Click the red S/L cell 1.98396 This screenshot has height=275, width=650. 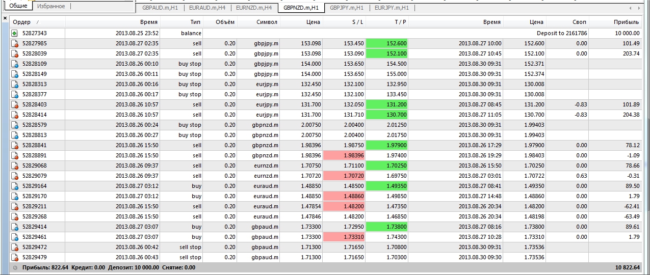[344, 155]
